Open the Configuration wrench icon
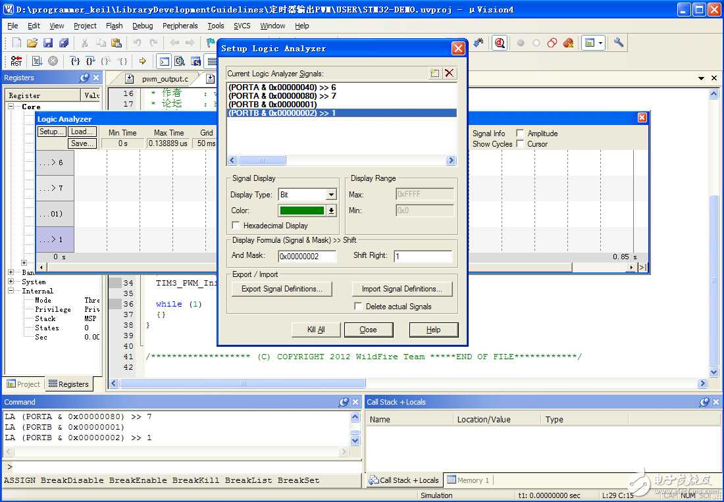This screenshot has height=502, width=724. pyautogui.click(x=619, y=43)
